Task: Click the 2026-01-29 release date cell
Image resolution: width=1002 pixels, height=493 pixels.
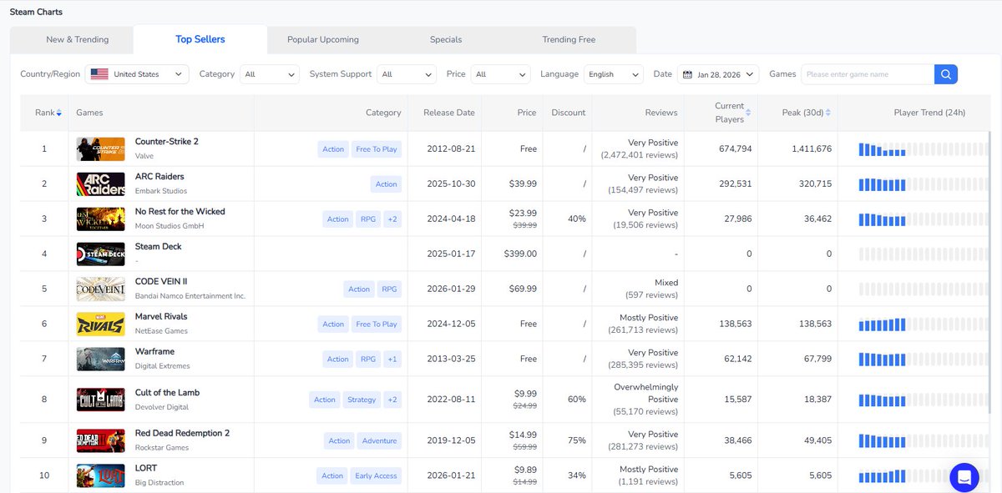Action: pos(450,289)
